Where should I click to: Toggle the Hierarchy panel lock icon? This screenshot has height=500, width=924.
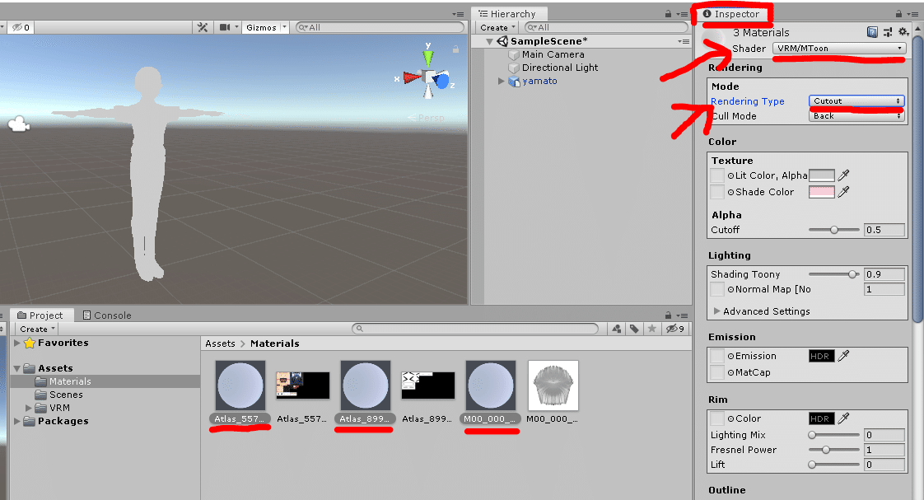pyautogui.click(x=668, y=13)
